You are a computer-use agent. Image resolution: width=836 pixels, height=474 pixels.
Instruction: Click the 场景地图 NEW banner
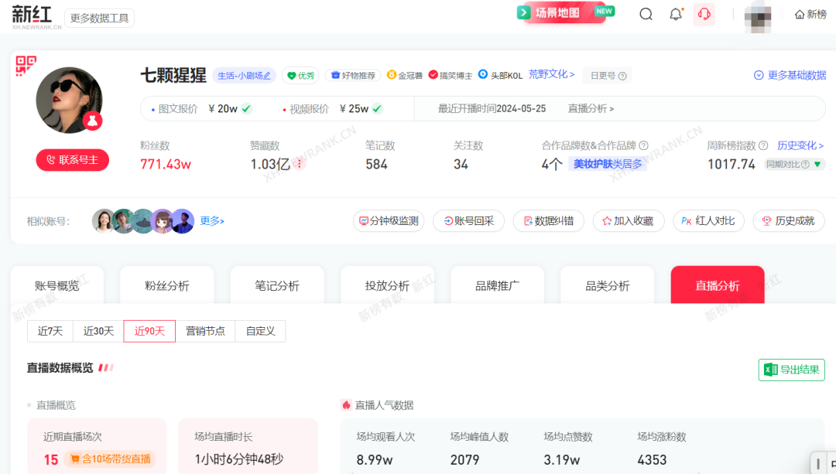[564, 12]
